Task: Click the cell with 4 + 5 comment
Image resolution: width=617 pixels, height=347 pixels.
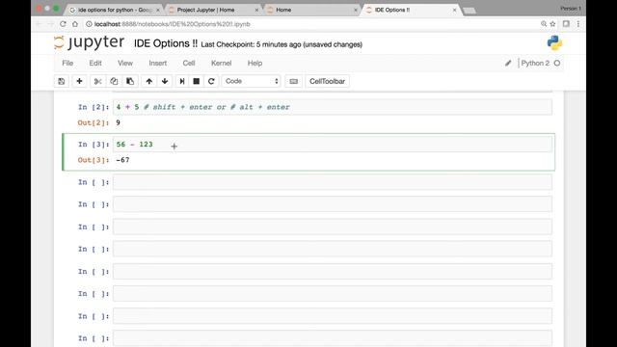Action: click(x=333, y=107)
